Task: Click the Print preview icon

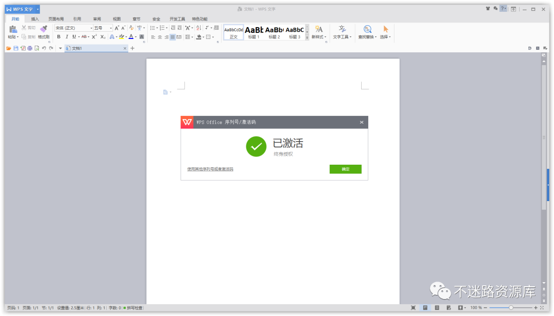Action: (37, 48)
